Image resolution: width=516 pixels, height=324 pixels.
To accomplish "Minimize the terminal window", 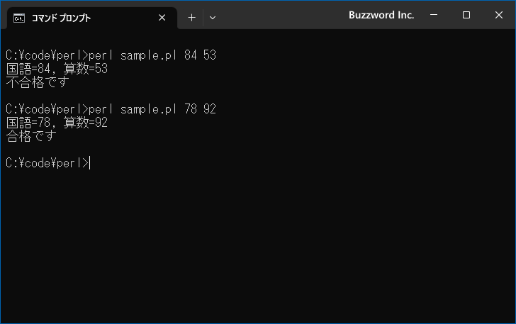I will [x=434, y=15].
